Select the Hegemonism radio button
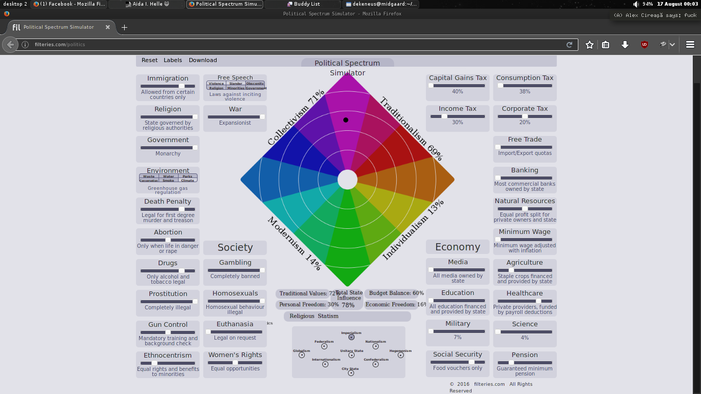The height and width of the screenshot is (394, 701). 401,355
